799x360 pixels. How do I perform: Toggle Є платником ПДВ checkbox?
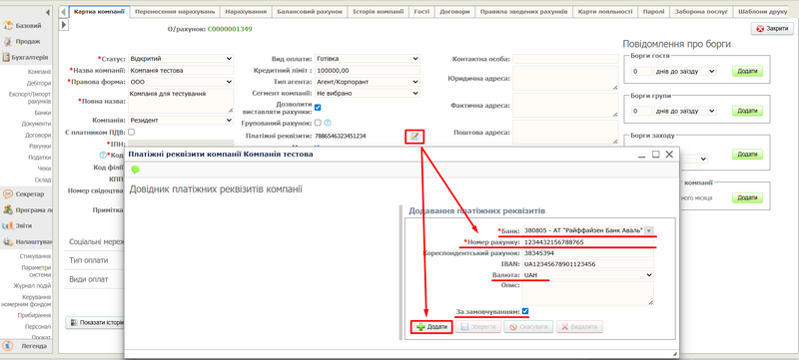click(x=131, y=133)
